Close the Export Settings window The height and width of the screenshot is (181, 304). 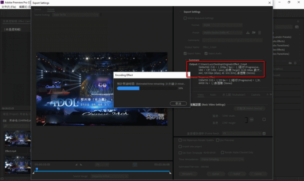tap(269, 3)
